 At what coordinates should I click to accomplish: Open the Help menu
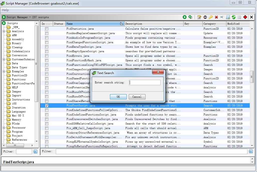click(x=5, y=10)
